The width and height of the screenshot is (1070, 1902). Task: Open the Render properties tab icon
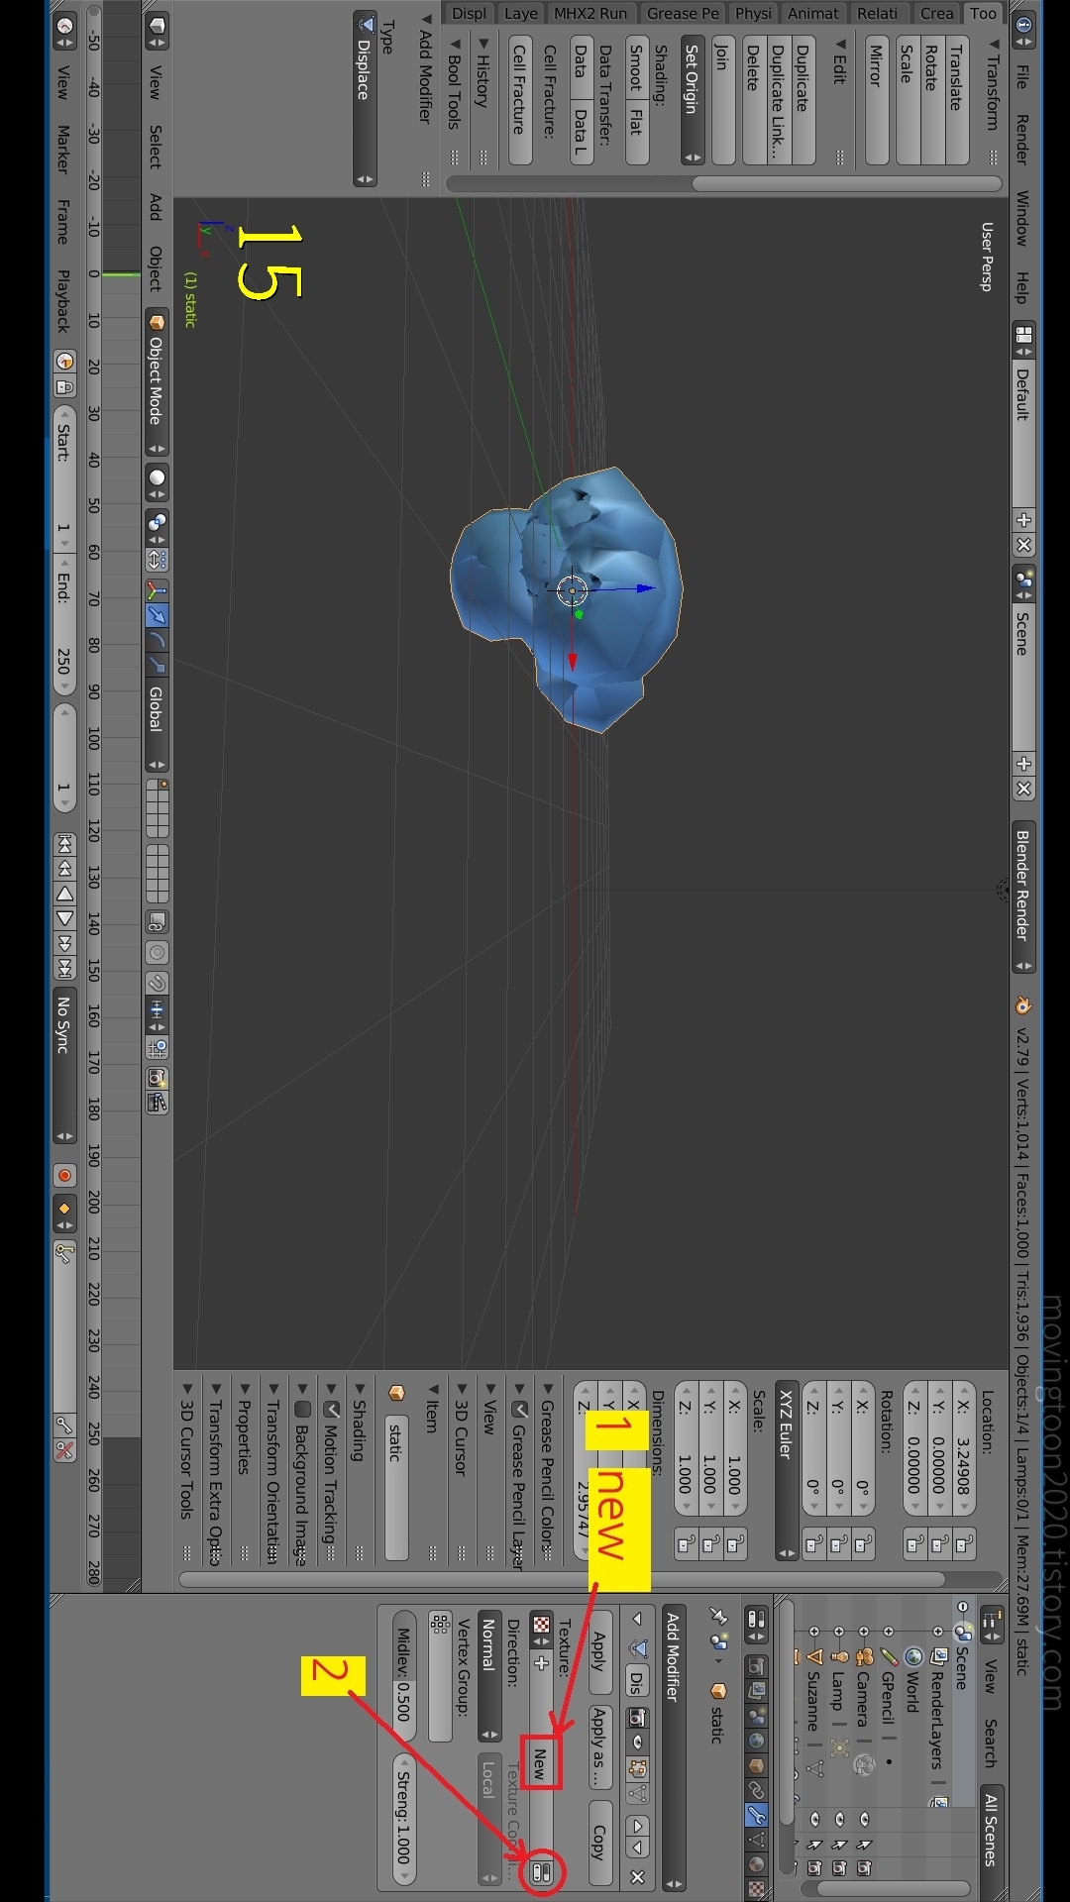[756, 1666]
